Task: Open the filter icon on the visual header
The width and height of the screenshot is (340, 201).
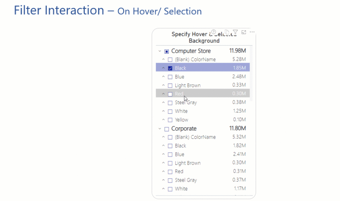Action: tap(235, 32)
